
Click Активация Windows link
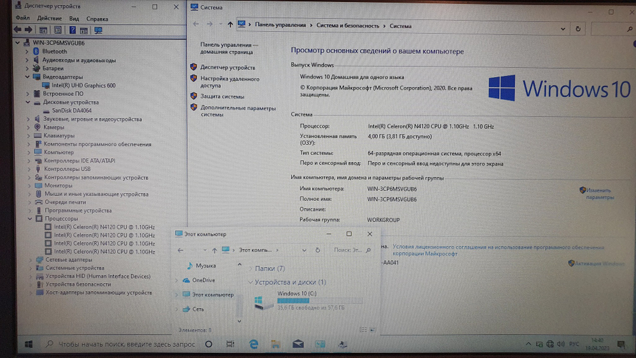pos(598,263)
